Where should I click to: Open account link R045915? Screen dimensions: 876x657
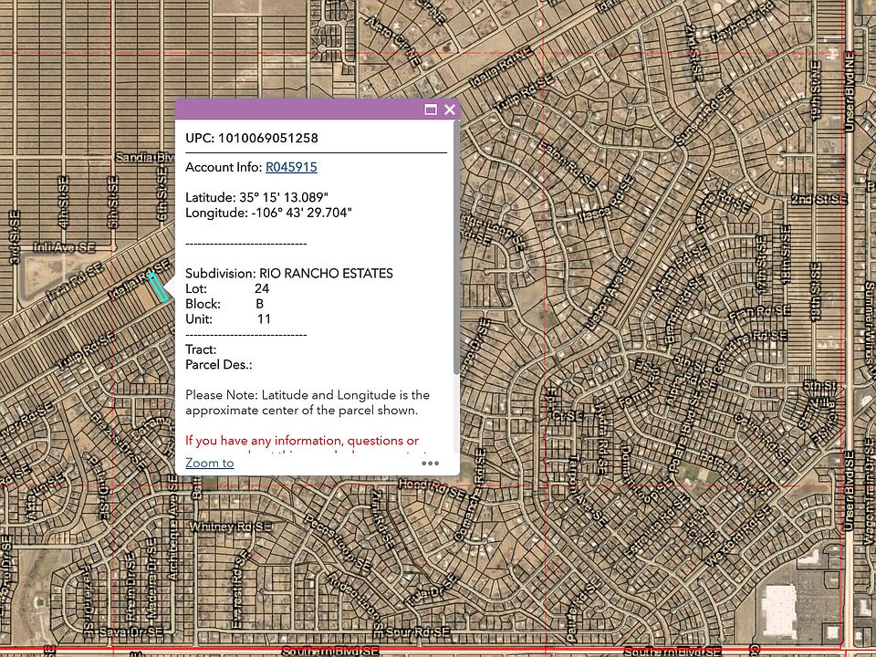click(291, 167)
